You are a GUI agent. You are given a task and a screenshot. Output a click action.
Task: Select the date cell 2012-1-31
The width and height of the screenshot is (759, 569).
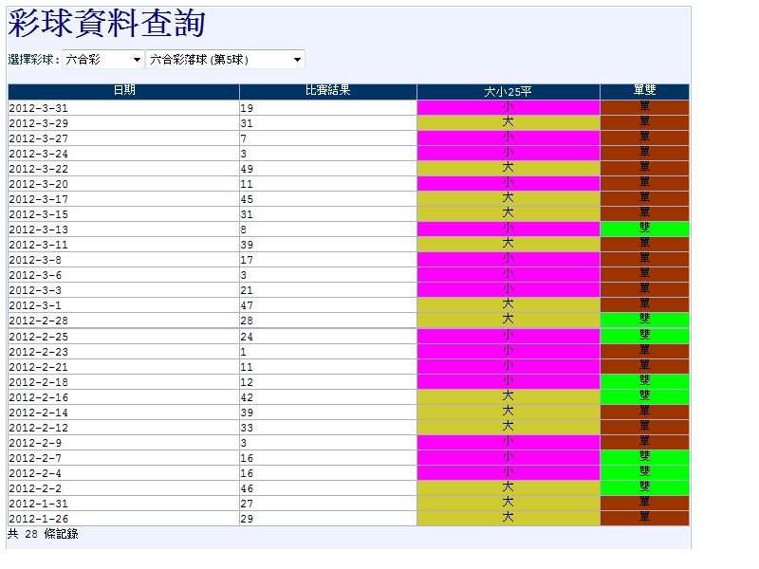point(39,503)
